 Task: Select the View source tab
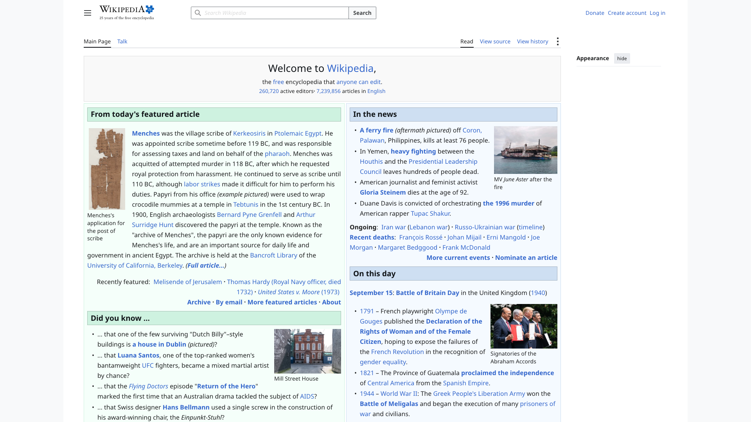tap(495, 41)
